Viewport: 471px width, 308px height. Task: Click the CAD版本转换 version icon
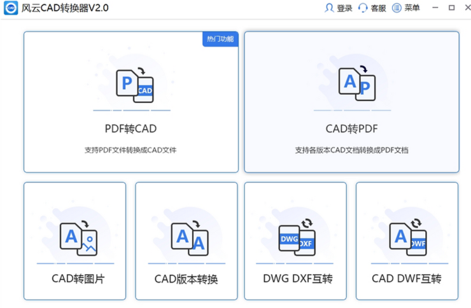[190, 239]
